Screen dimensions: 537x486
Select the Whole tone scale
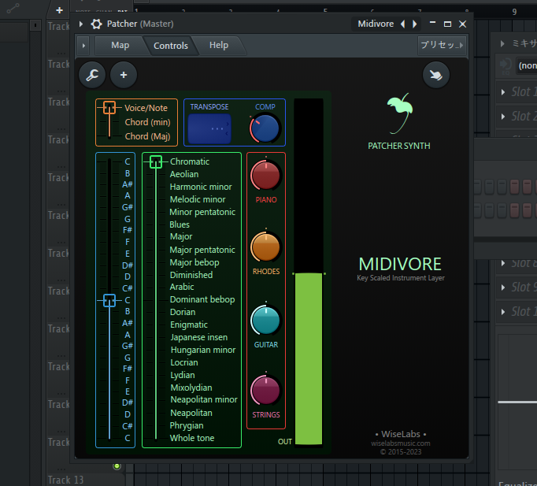[x=192, y=438]
